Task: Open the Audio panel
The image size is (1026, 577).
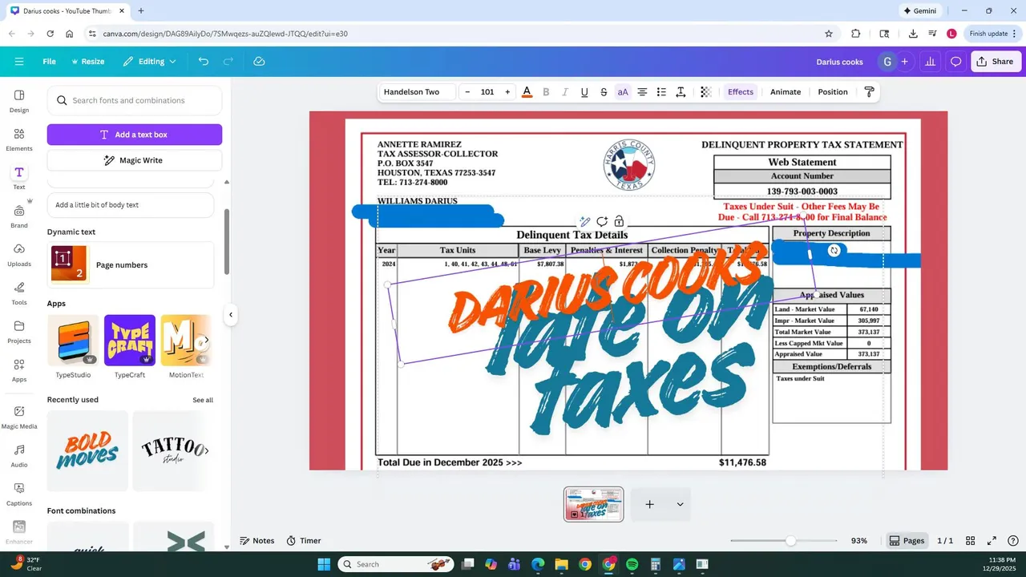Action: [19, 455]
